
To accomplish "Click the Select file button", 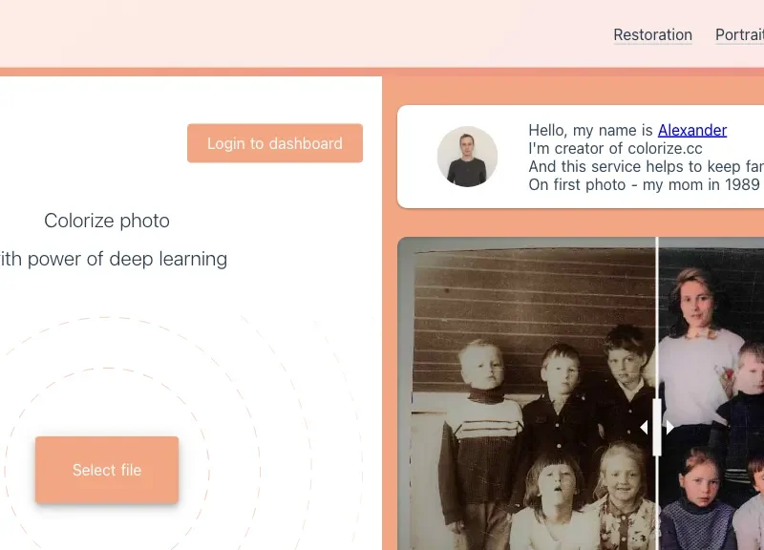I will click(x=107, y=470).
